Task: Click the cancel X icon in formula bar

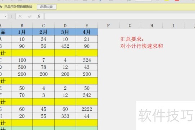Action: 20,17
